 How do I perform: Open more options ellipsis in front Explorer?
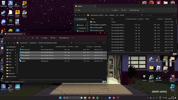pyautogui.click(x=73, y=38)
